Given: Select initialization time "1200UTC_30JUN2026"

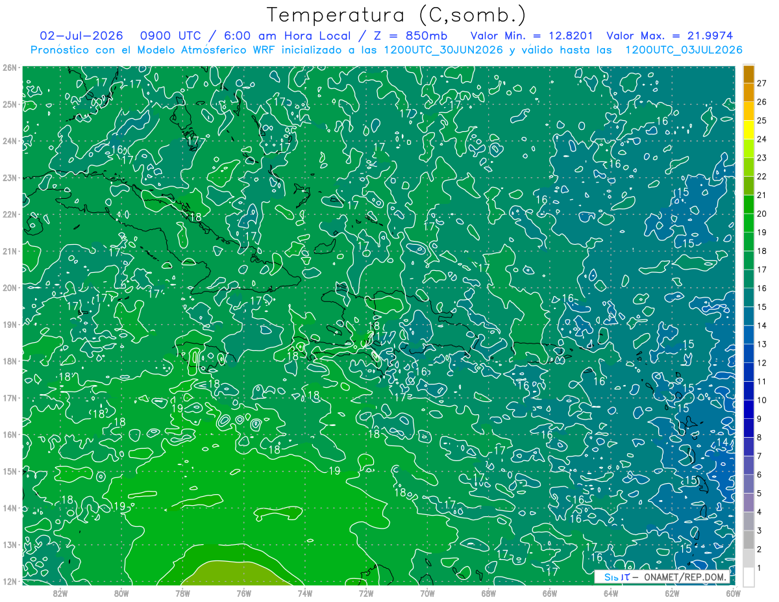Looking at the screenshot, I should [443, 50].
